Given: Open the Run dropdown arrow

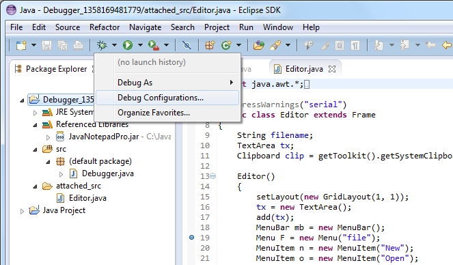Looking at the screenshot, I should click(x=140, y=45).
